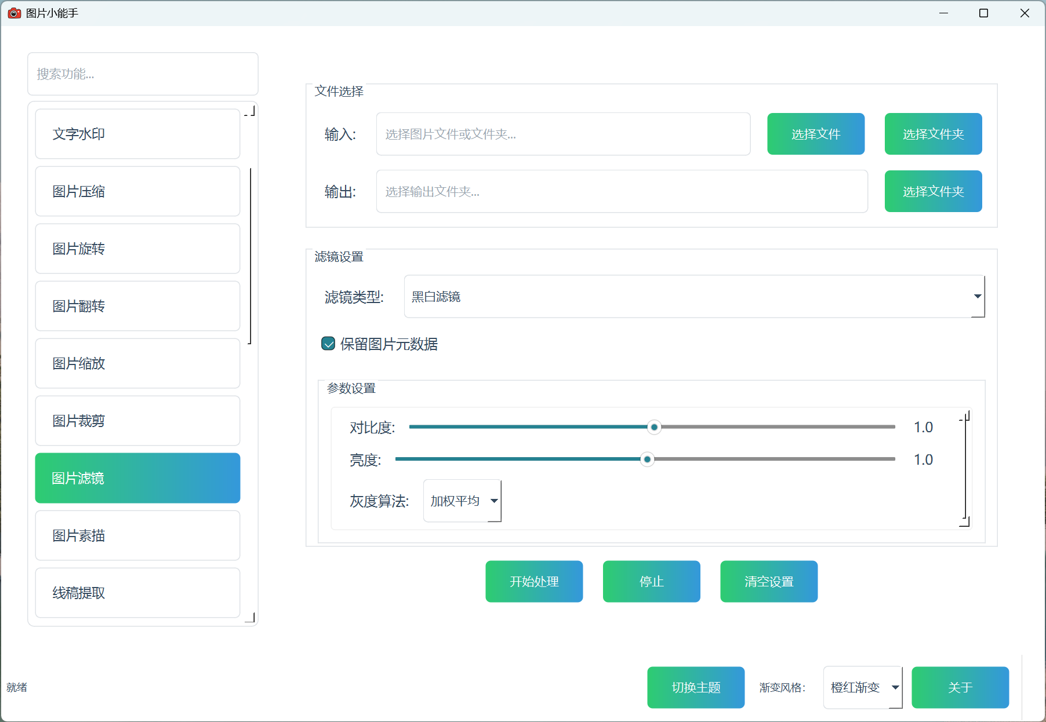Click the 搜索功能 search box

tap(143, 74)
